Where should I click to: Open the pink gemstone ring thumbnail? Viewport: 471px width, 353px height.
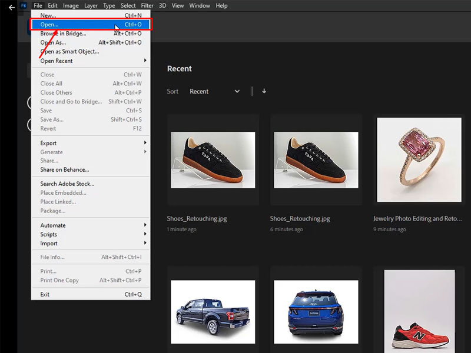pos(419,159)
